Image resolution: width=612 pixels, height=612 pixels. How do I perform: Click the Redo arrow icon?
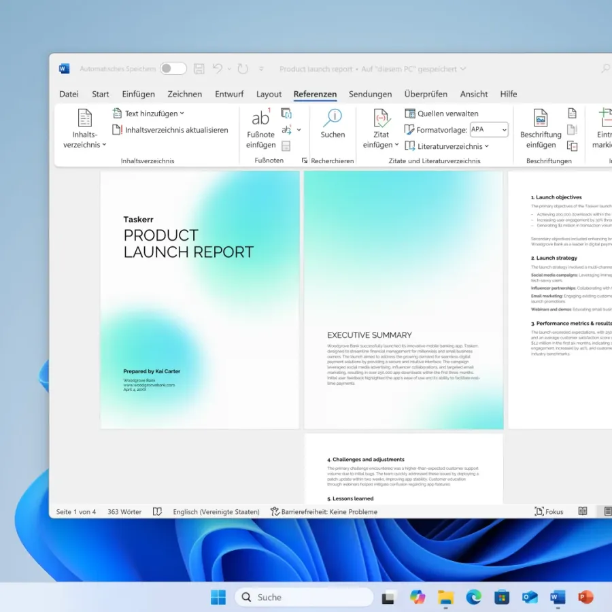243,69
